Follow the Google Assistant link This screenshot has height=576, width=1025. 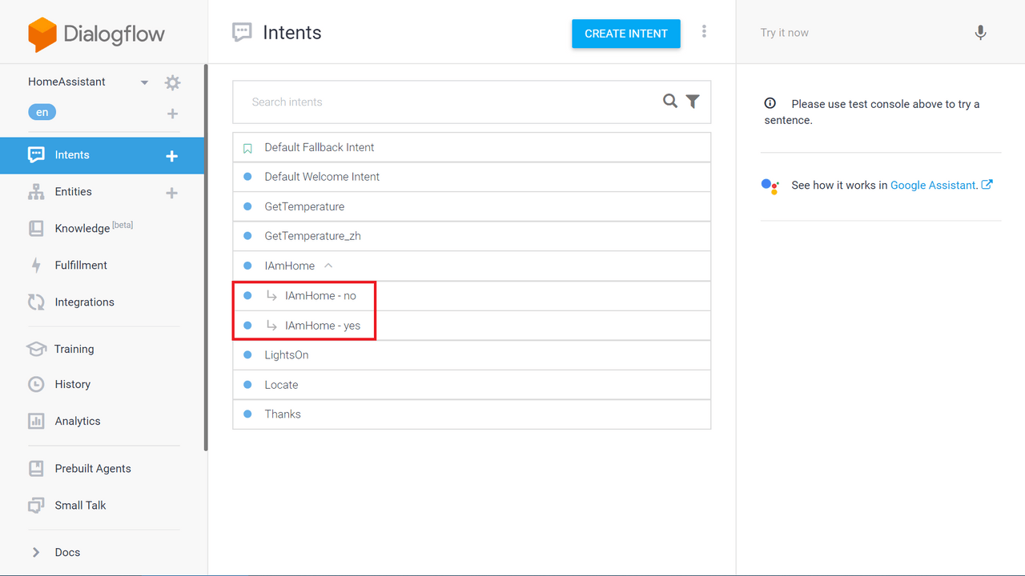[934, 185]
